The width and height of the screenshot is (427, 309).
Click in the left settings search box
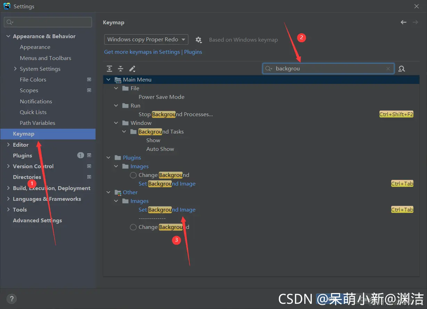pyautogui.click(x=48, y=22)
